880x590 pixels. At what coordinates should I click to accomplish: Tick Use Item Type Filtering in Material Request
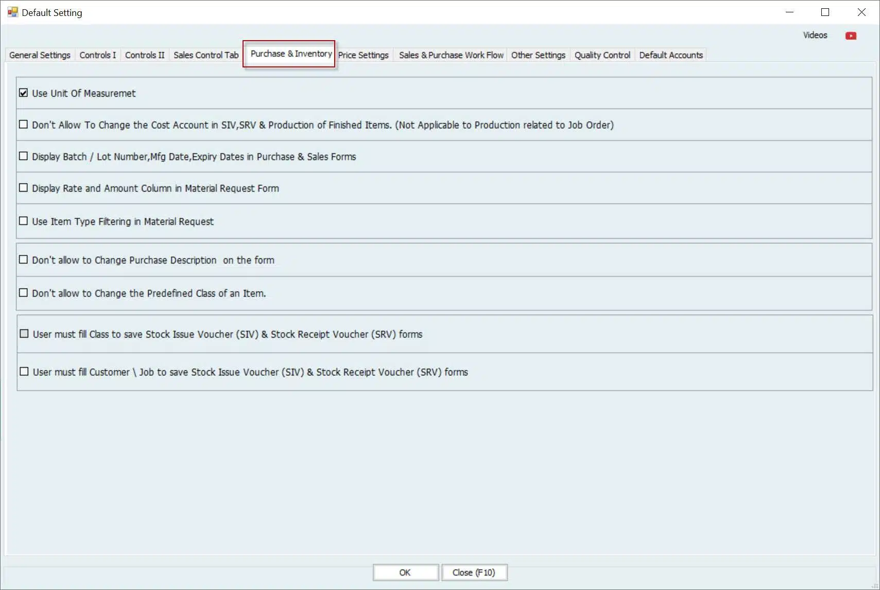pos(23,221)
